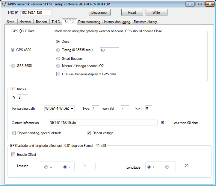Expand the Forwarding path dropdown
This screenshot has height=186, width=216.
pyautogui.click(x=72, y=109)
